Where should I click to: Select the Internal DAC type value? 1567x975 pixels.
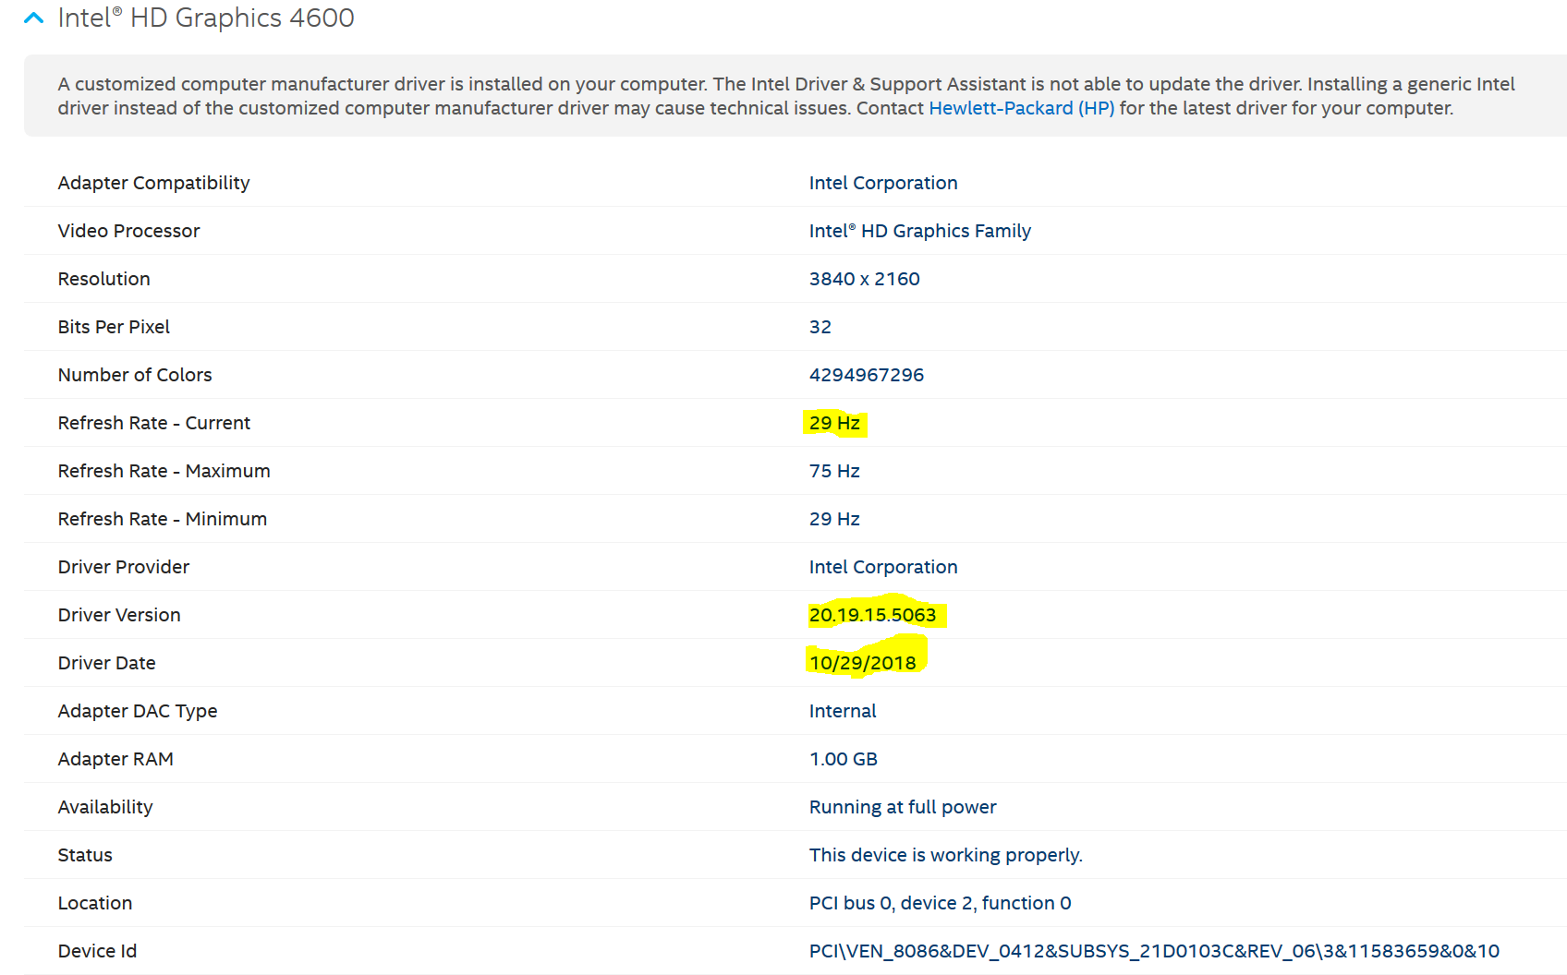pyautogui.click(x=843, y=711)
